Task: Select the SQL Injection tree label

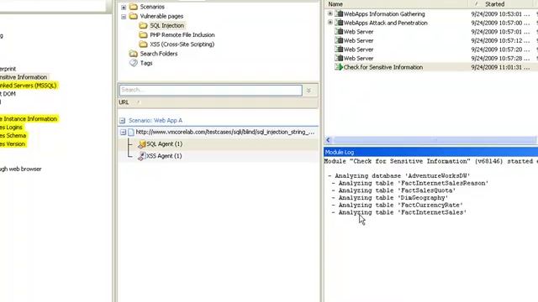Action: pos(166,25)
